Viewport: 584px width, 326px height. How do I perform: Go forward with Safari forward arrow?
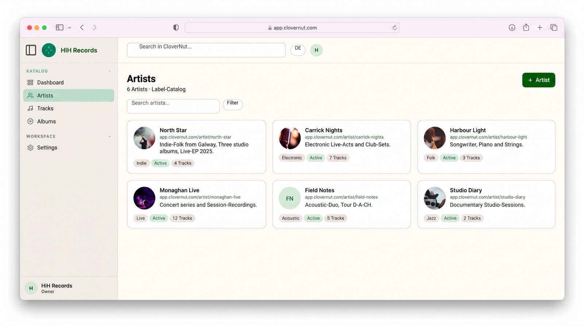click(95, 27)
